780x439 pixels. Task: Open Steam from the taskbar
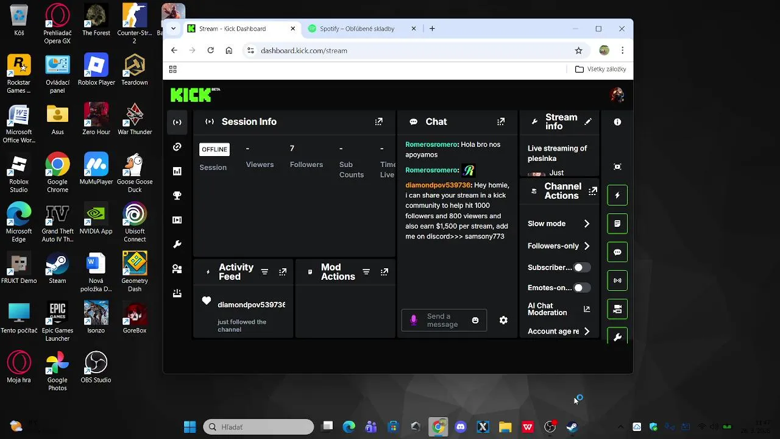coord(572,427)
